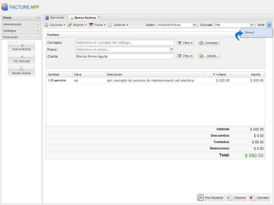Click the Pre Visualizar button
The height and width of the screenshot is (205, 274).
click(211, 198)
